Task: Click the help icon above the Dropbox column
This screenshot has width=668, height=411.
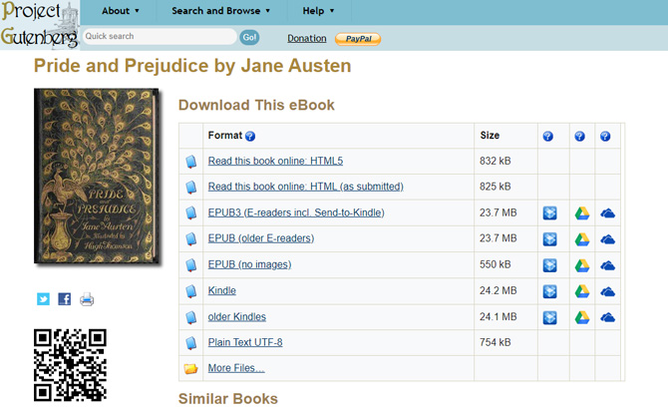Action: (548, 136)
